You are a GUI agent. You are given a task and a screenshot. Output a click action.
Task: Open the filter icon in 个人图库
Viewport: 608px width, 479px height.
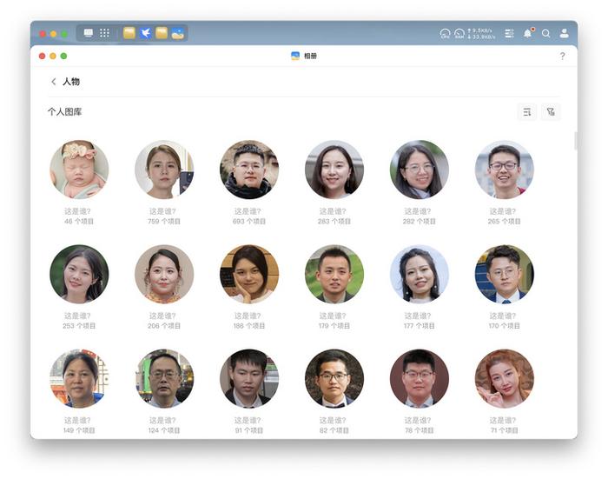click(x=551, y=112)
